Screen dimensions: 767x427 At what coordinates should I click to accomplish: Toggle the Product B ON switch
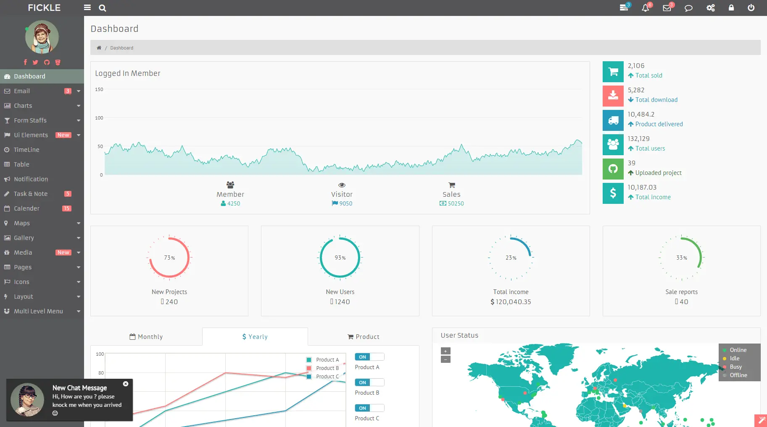point(369,383)
